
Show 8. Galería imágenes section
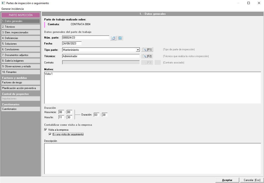21,61
